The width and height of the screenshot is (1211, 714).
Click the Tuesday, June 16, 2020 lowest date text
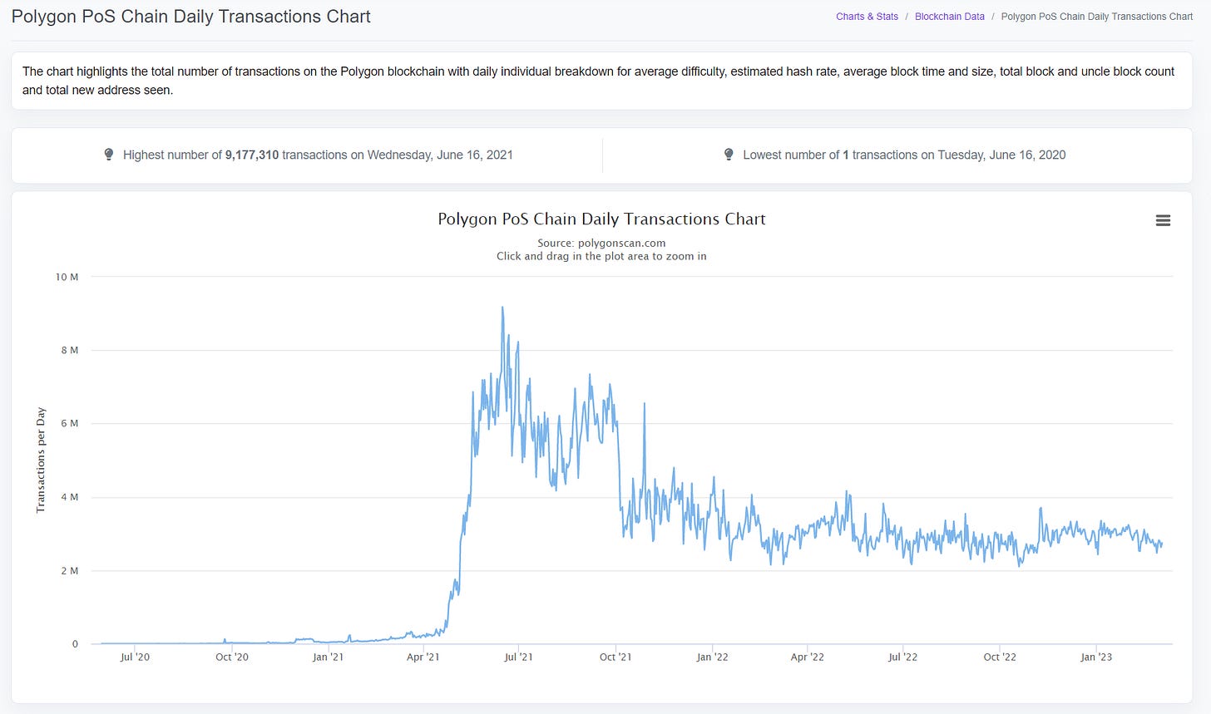pyautogui.click(x=1001, y=155)
